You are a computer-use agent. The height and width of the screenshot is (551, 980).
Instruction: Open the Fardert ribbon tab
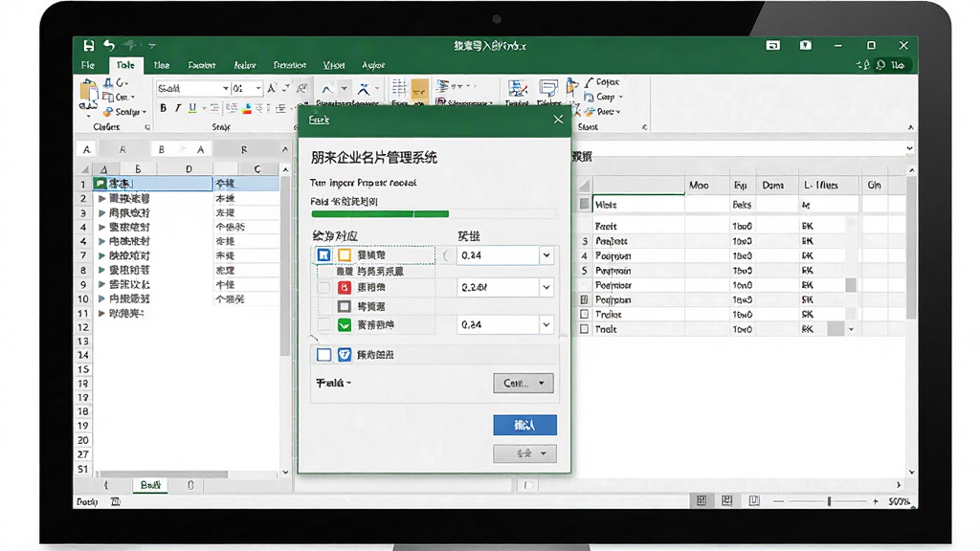tap(201, 65)
